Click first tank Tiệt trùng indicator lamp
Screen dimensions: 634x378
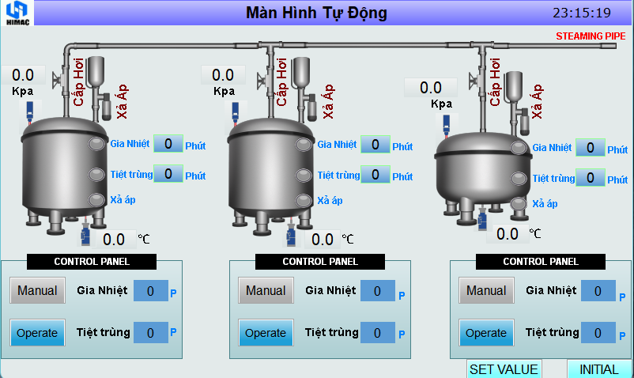point(96,174)
